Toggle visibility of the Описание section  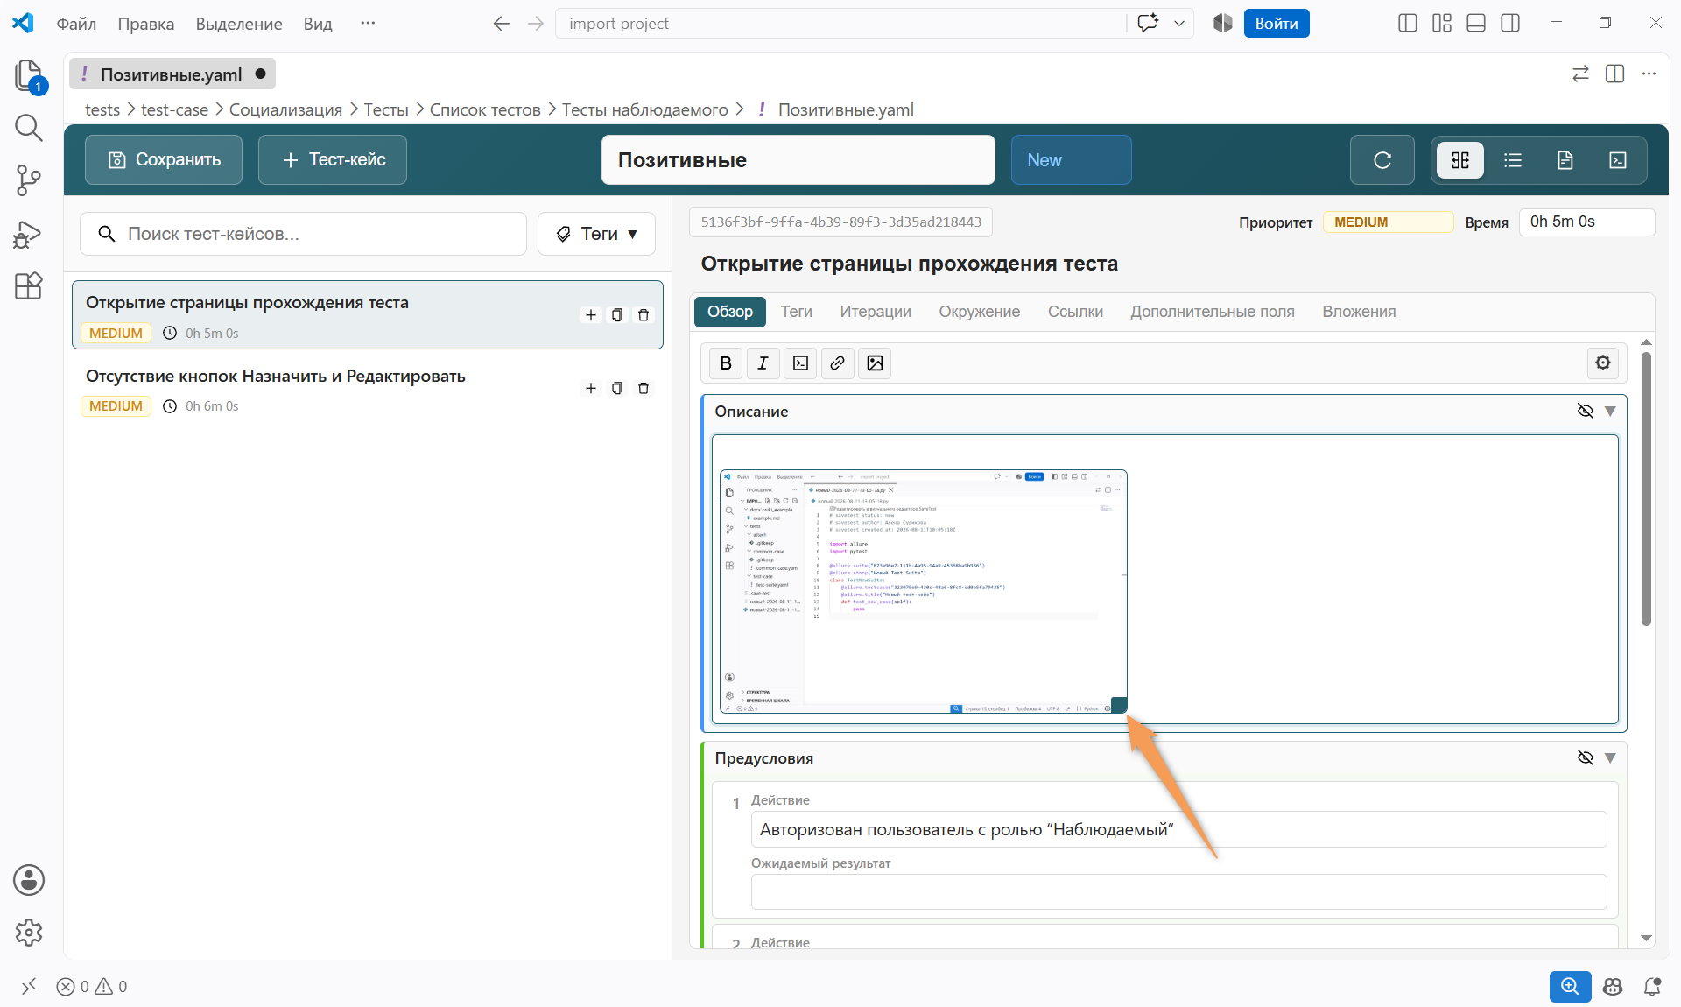coord(1585,411)
